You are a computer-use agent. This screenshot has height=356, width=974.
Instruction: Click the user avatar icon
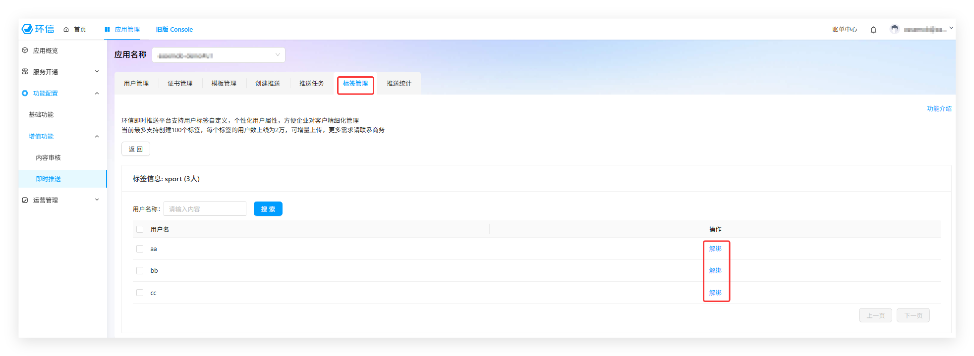(x=894, y=29)
